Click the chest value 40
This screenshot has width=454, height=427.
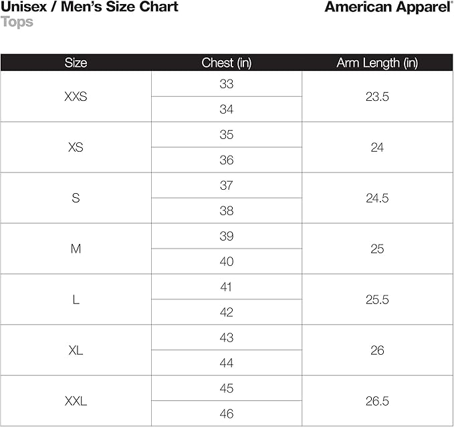tap(227, 261)
